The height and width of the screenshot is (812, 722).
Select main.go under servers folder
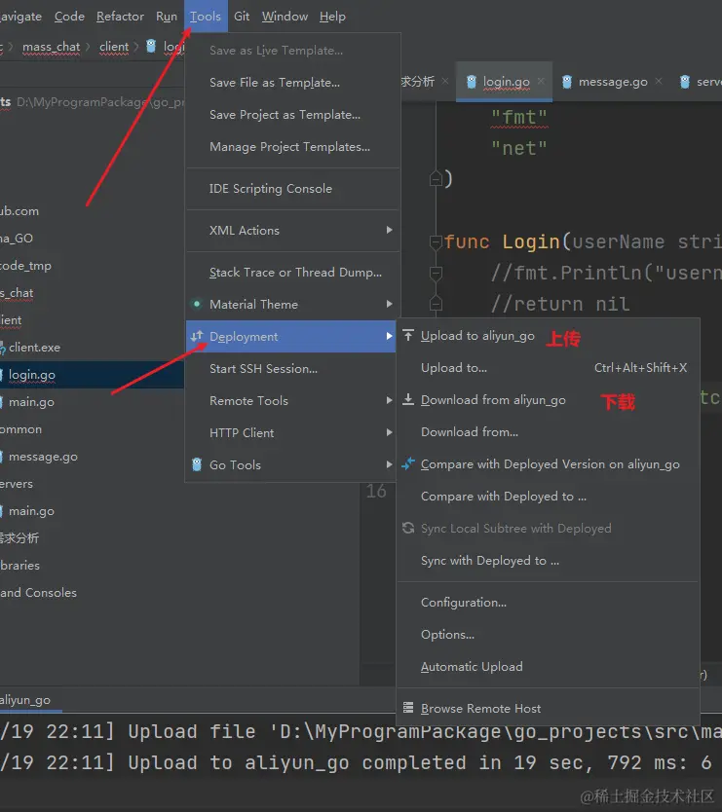(31, 511)
